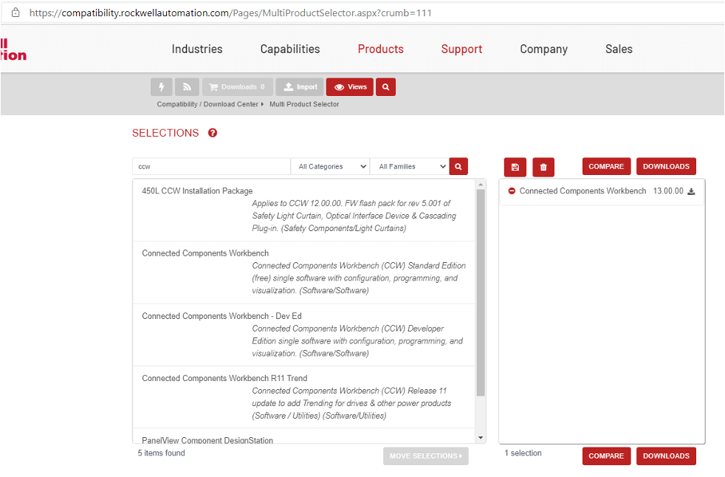Click the Multi Product Selector breadcrumb
Image resolution: width=725 pixels, height=477 pixels.
(x=304, y=105)
